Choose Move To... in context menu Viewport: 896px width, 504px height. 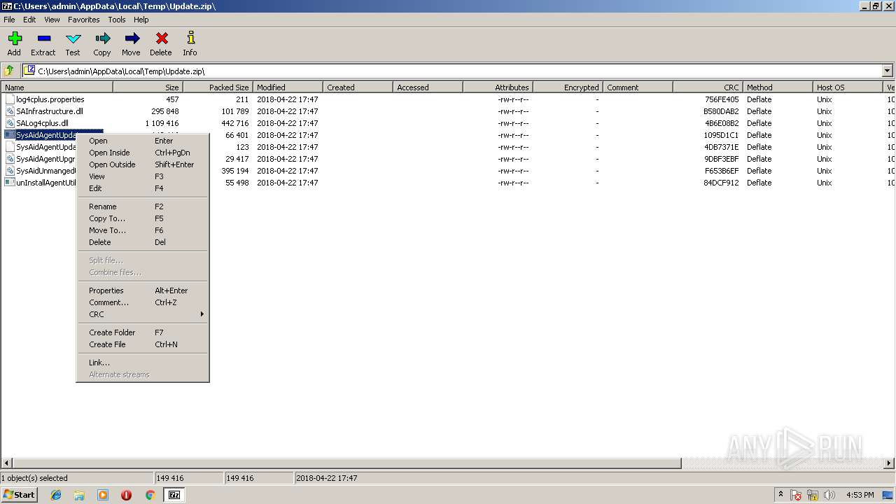(x=143, y=230)
